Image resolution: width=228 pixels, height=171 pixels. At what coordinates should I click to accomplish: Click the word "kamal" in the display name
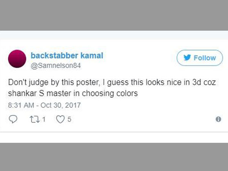pyautogui.click(x=92, y=55)
